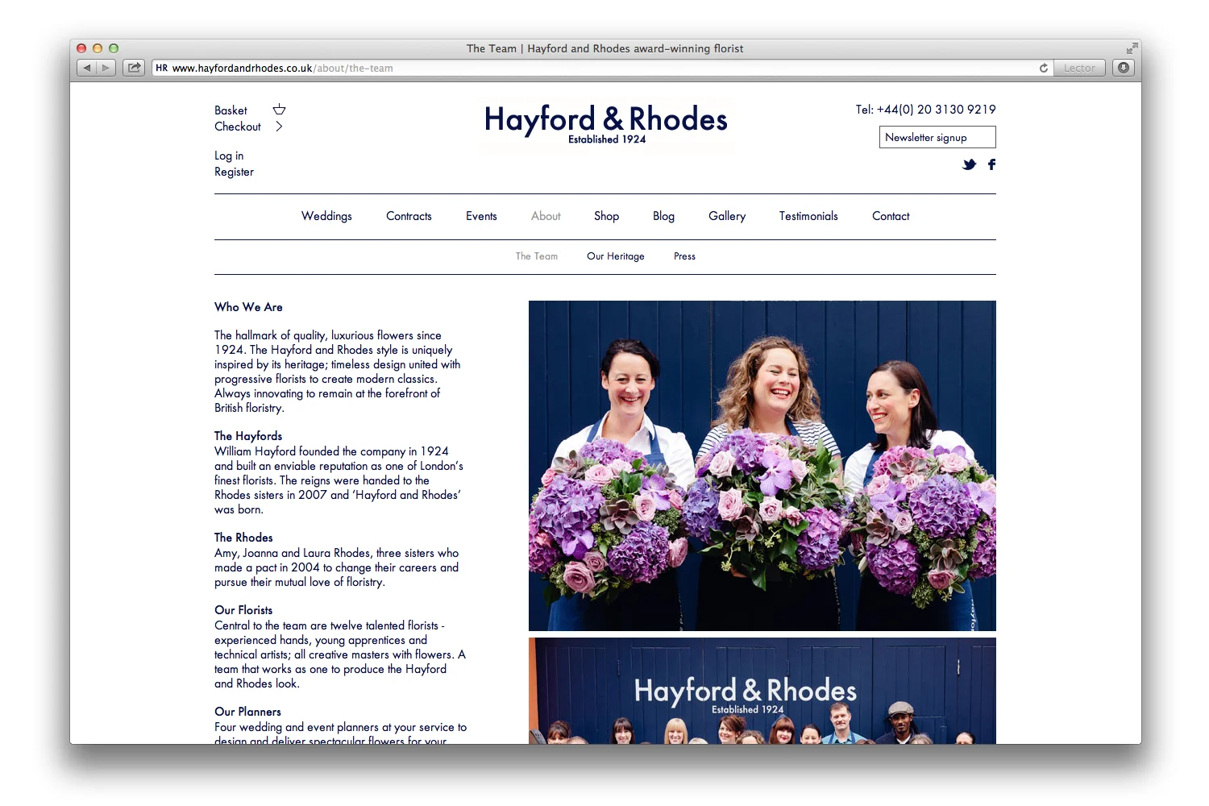Toggle fullscreen with the window corner arrows
Screen dimensions: 1209x806
(x=1132, y=48)
